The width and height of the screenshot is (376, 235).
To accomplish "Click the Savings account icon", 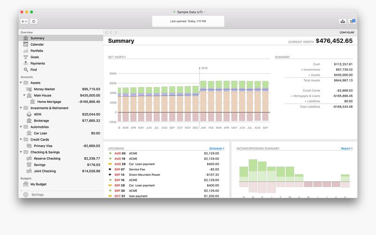I will pyautogui.click(x=29, y=165).
